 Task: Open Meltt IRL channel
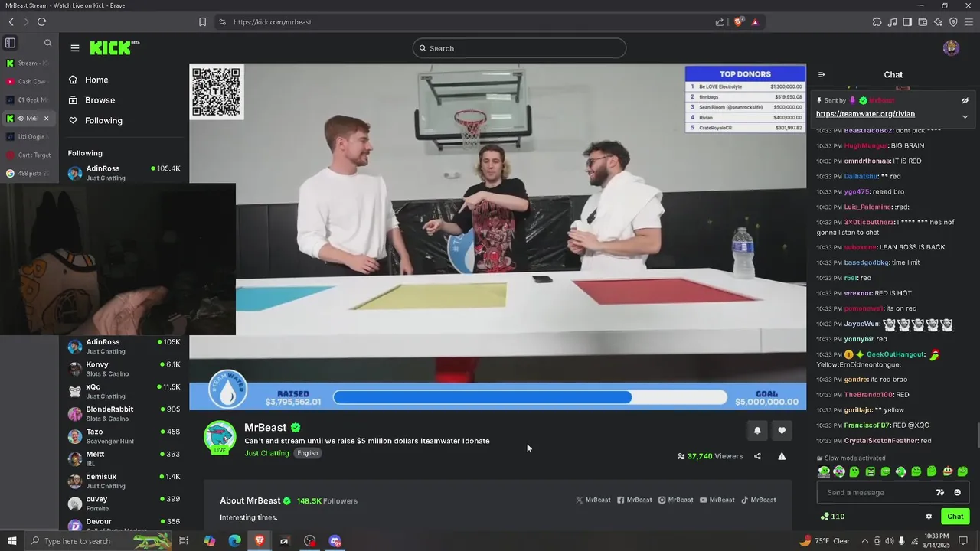124,458
